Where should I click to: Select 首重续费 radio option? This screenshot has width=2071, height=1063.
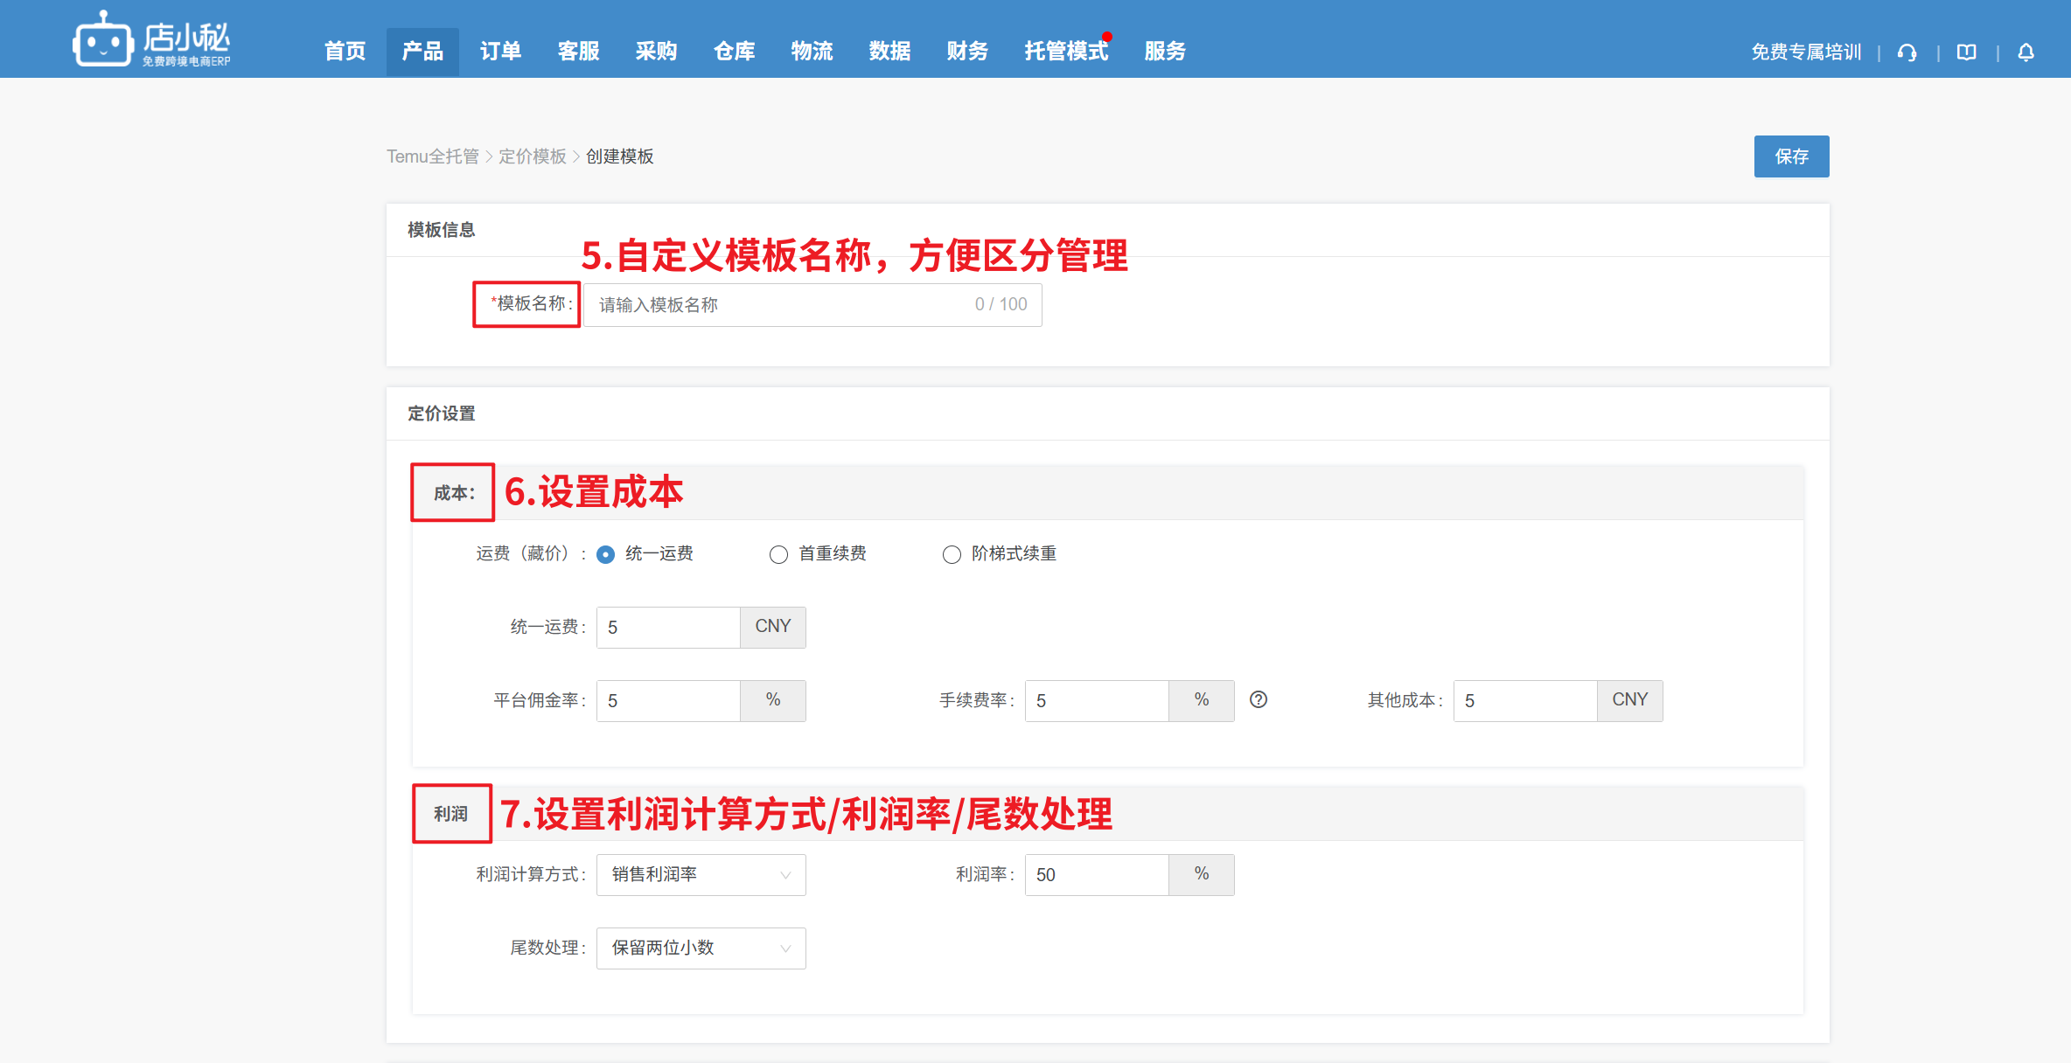pyautogui.click(x=778, y=554)
